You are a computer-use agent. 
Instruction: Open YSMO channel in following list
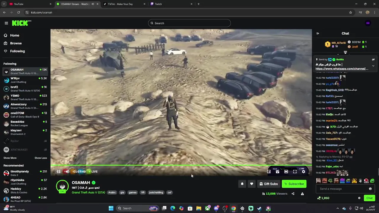pos(25,97)
